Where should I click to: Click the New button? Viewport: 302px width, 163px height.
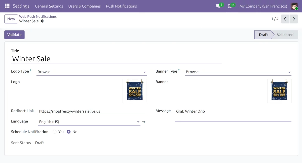point(11,19)
